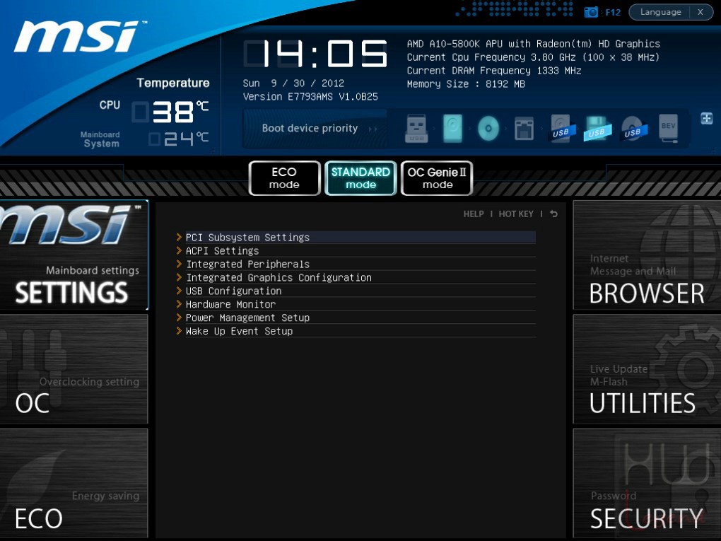721x541 pixels.
Task: Click the arrow beside Power Management Setup
Action: point(179,317)
